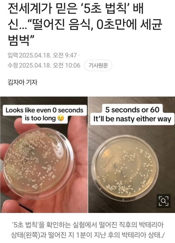The height and width of the screenshot is (243, 175).
Task: Open the 기사원문 original article button
Action: pos(98,66)
